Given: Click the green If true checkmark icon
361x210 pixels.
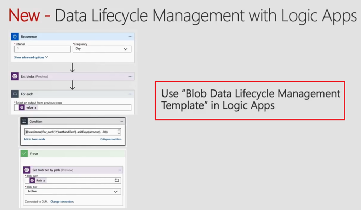Looking at the screenshot, I should tap(24, 153).
